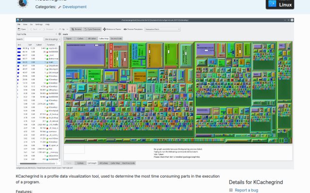The width and height of the screenshot is (310, 193).
Task: Go Forward using the toolbar arrow
Action: coord(48,29)
